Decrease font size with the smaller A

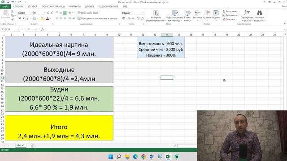(52, 13)
